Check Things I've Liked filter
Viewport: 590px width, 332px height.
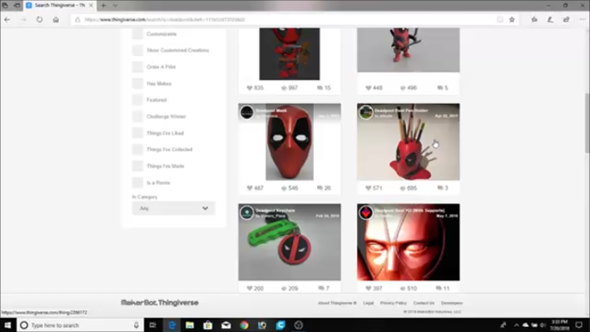pyautogui.click(x=137, y=133)
